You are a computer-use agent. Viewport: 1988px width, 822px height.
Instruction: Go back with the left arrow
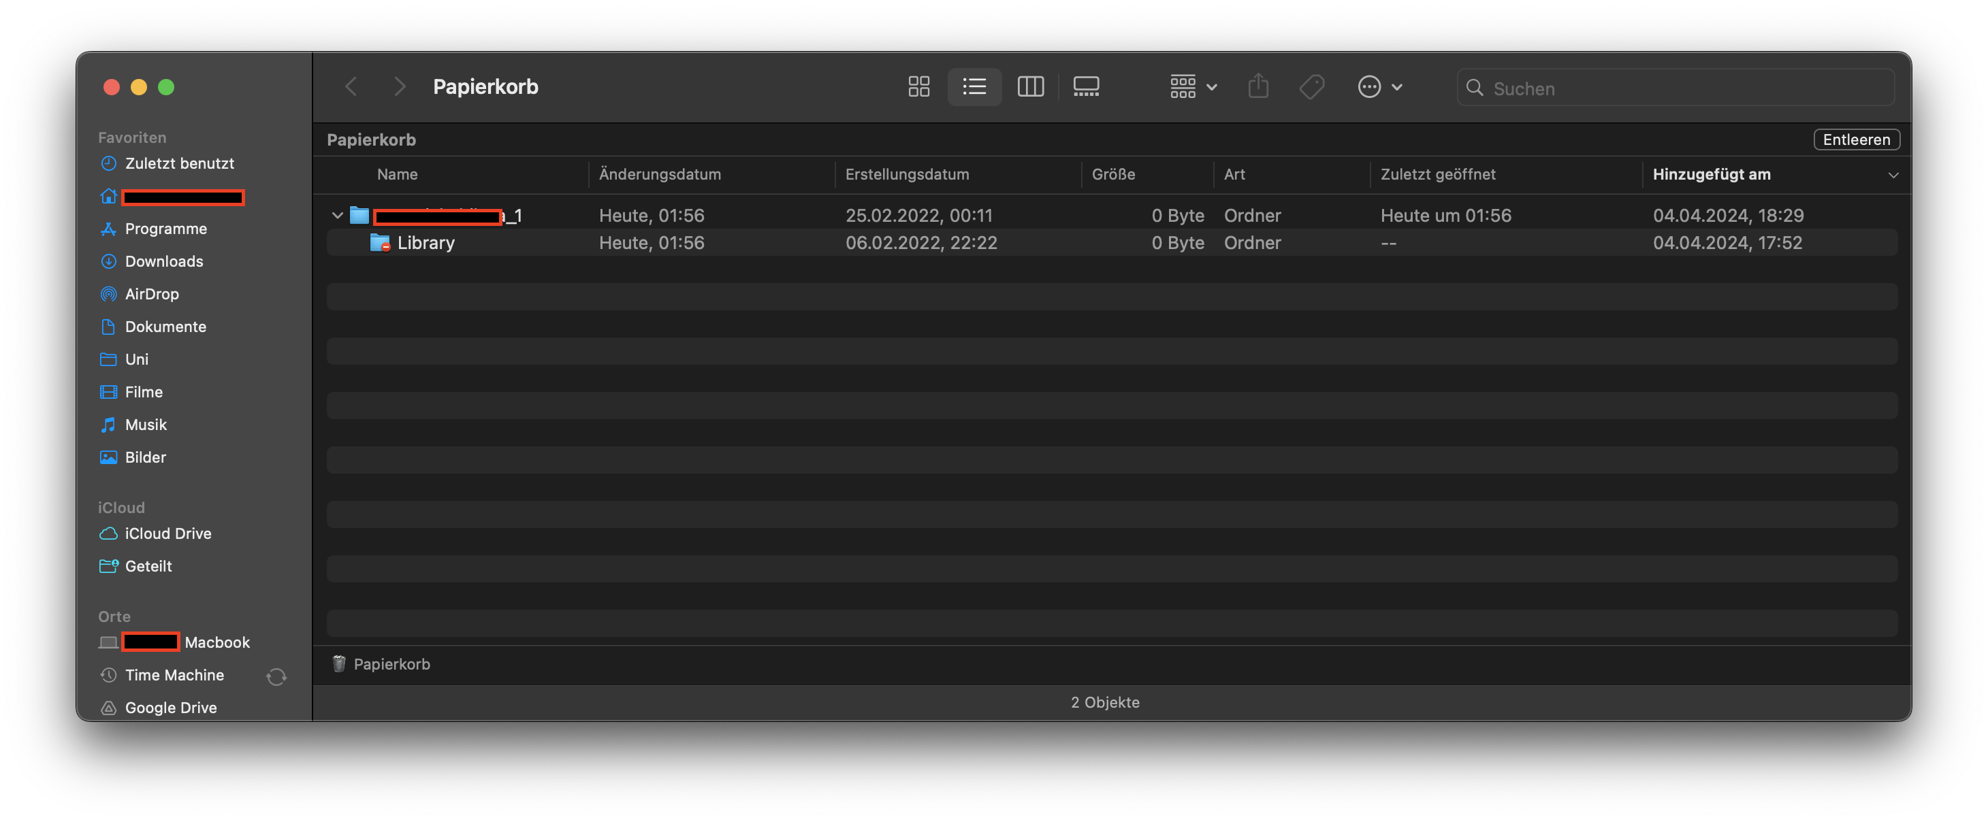pos(351,86)
